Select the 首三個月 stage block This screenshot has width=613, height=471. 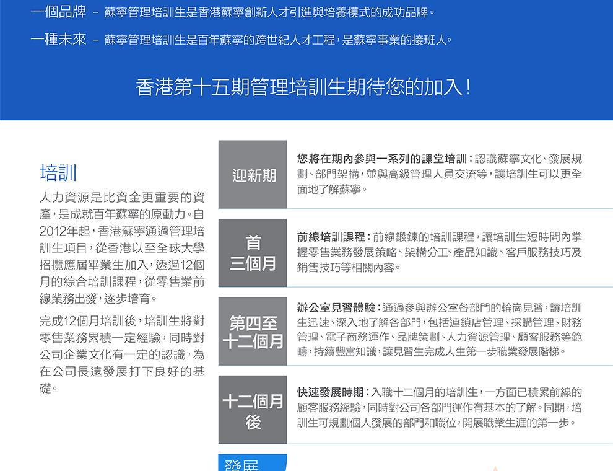253,253
